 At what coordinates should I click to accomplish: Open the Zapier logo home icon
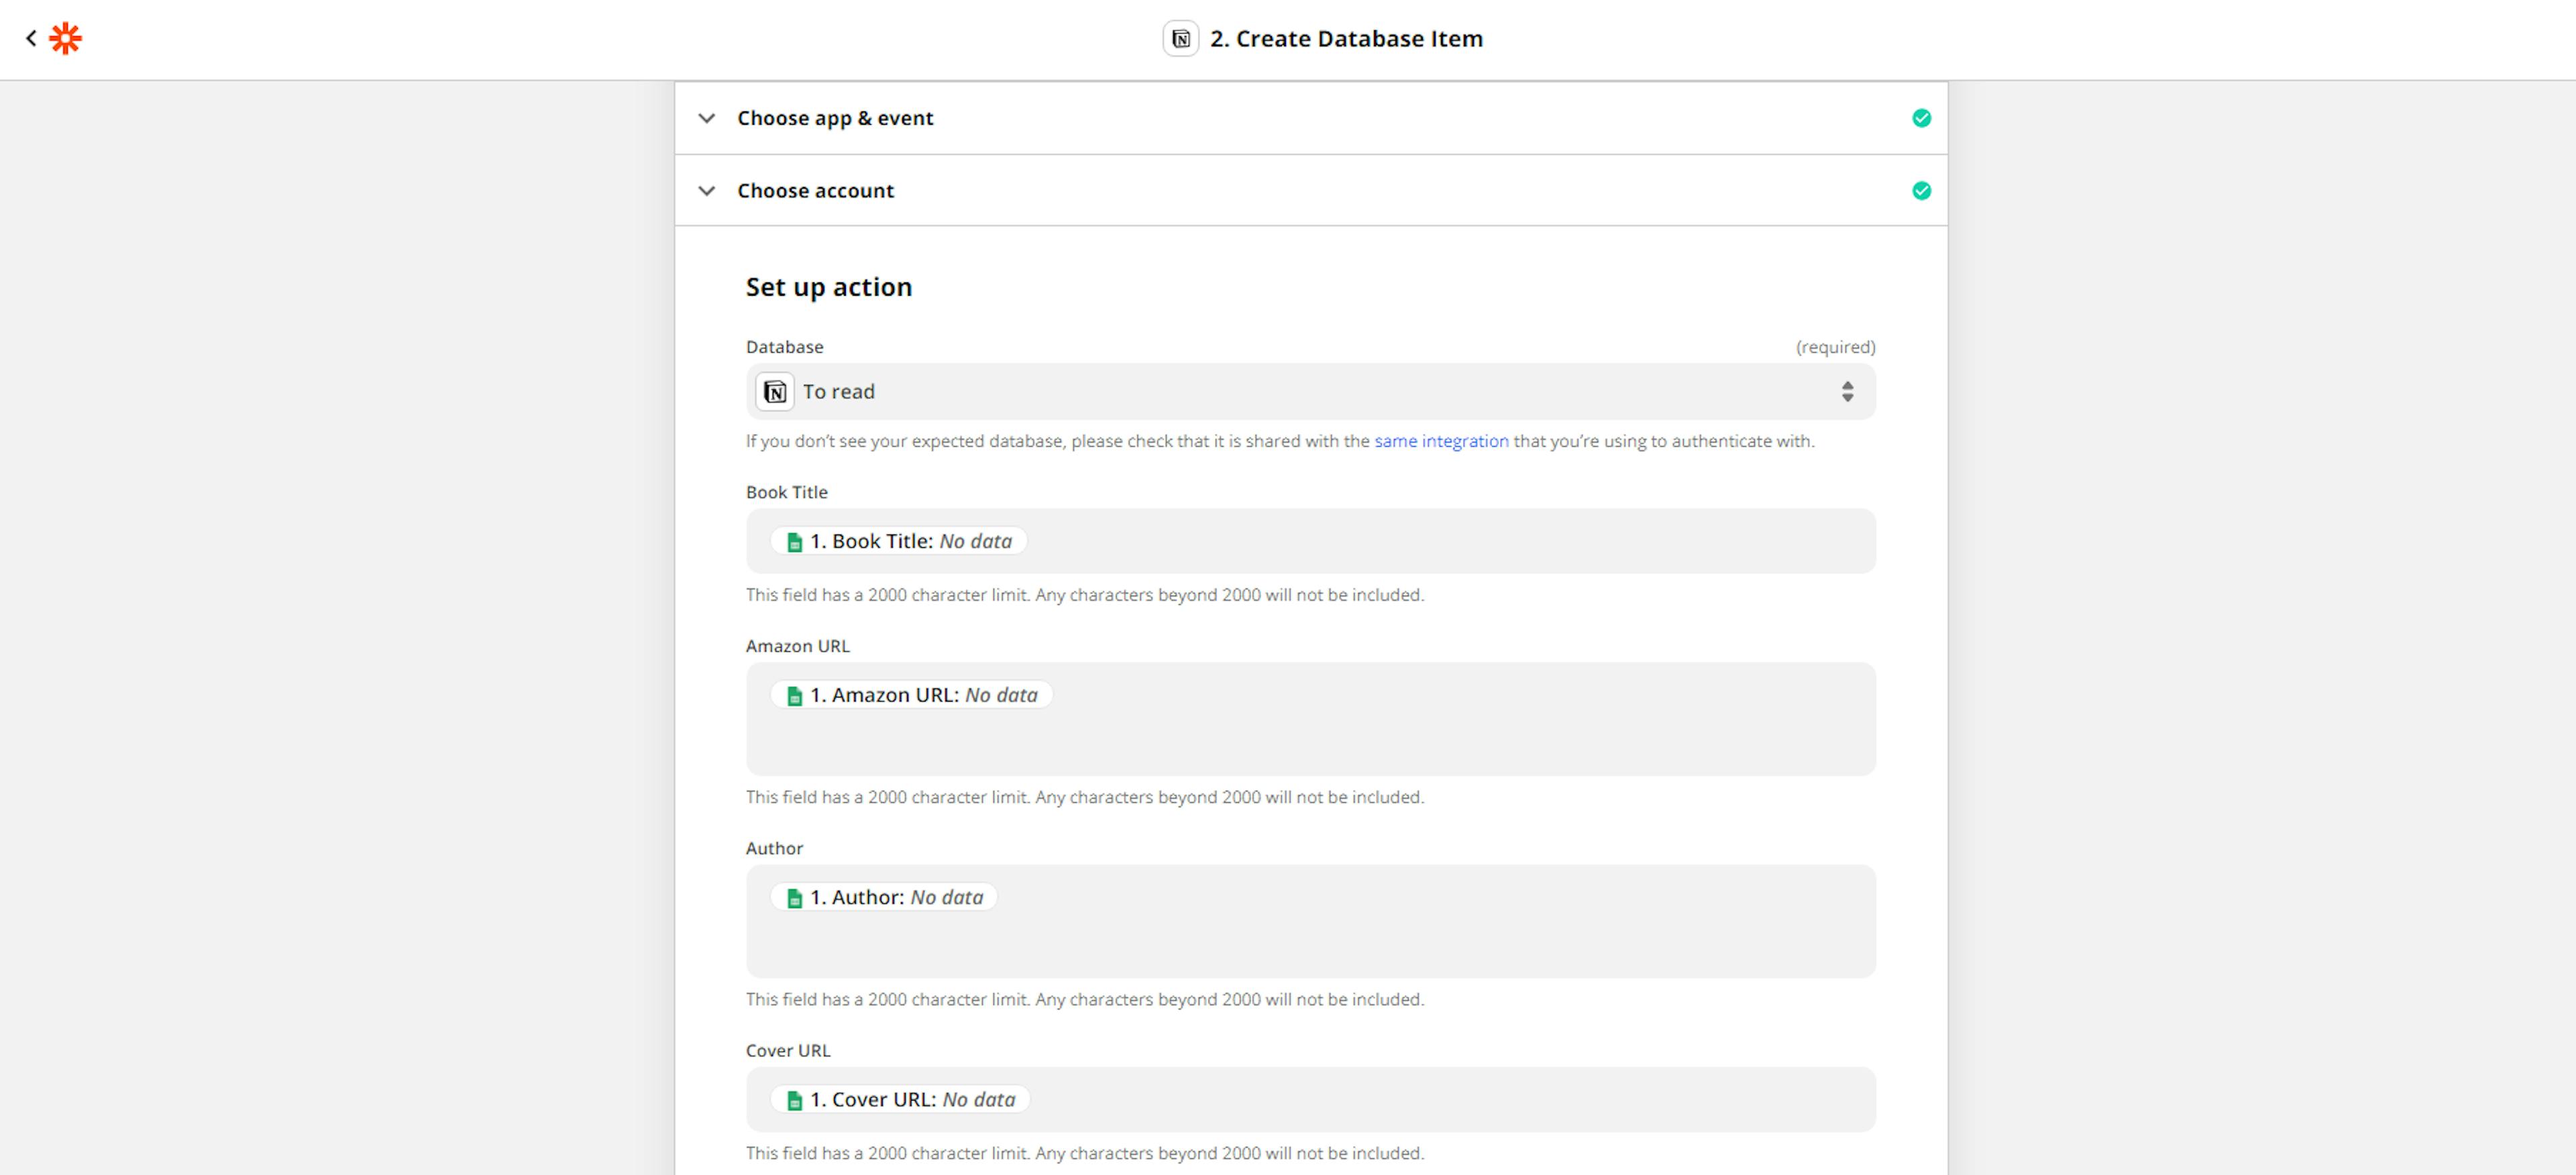[66, 38]
